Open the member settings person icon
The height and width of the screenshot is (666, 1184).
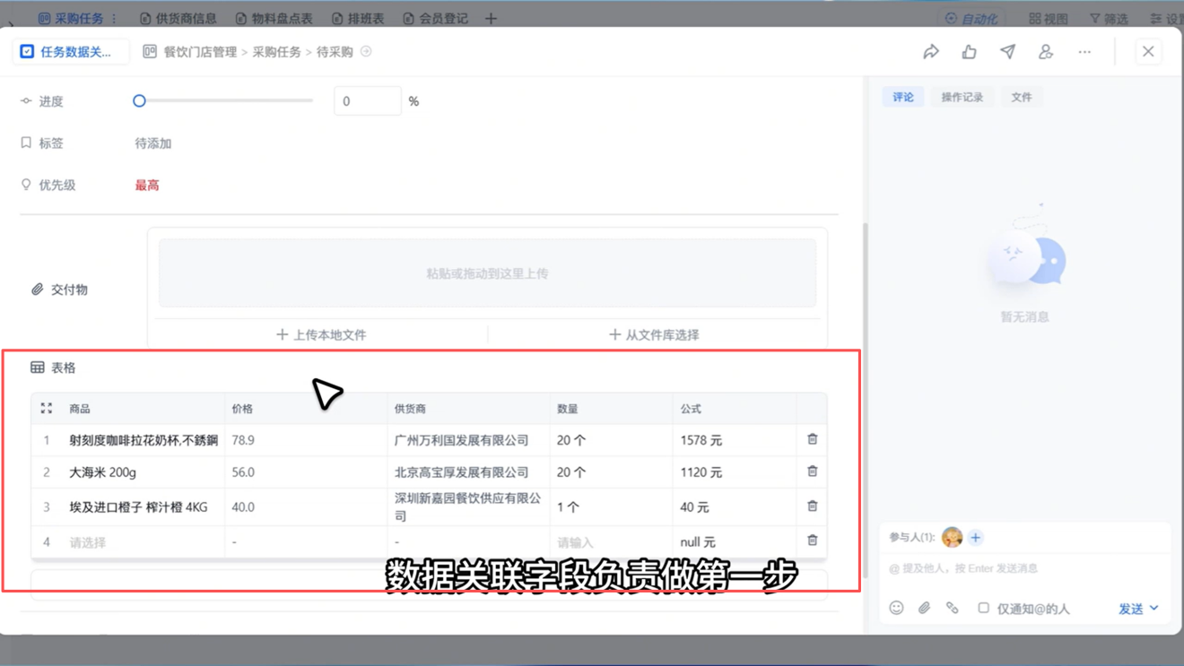point(1046,52)
